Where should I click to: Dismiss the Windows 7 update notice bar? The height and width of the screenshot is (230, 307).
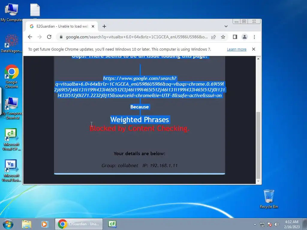(x=254, y=49)
